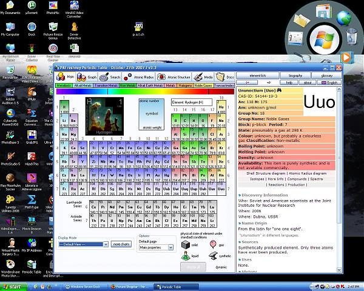Collapse the Uses section
The image size is (364, 291).
tap(240, 259)
